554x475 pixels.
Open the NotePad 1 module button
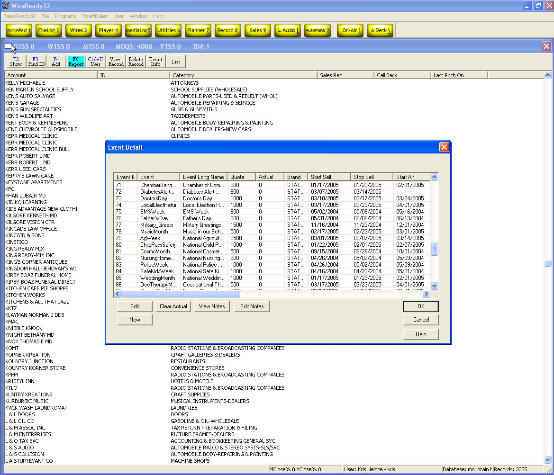[x=19, y=30]
